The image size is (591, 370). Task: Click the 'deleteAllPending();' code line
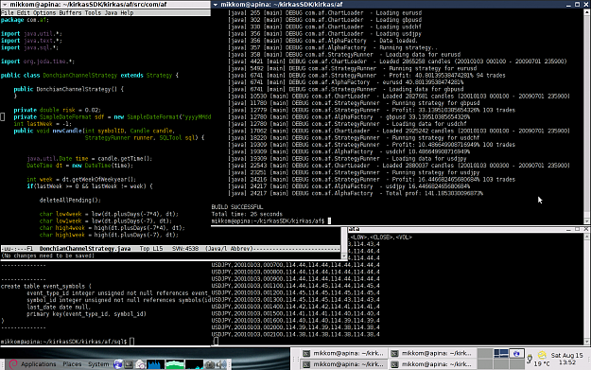(70, 201)
